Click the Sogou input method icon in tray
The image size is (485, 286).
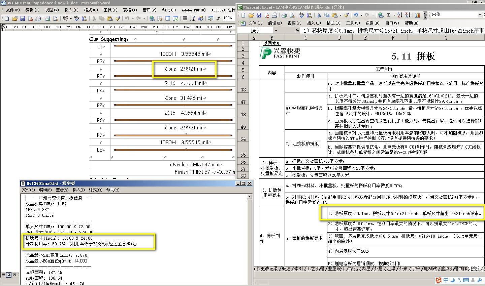coord(438,280)
